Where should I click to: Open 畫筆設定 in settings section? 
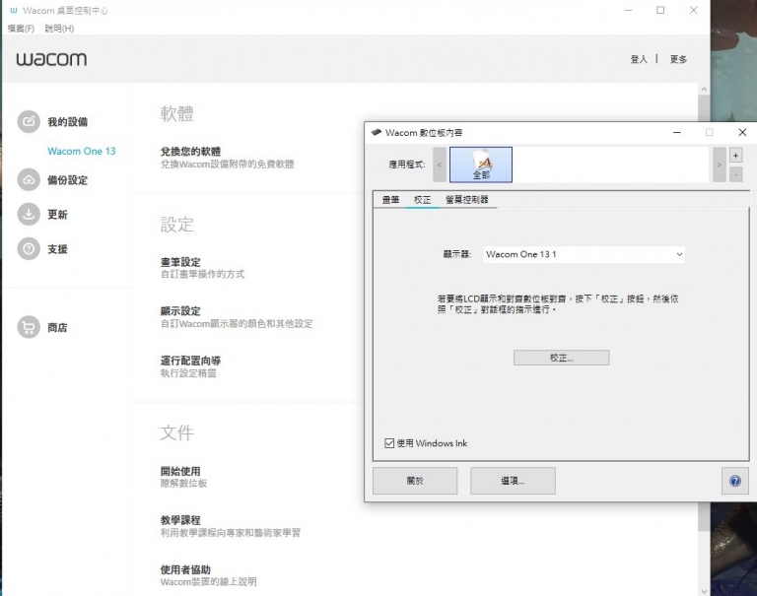coord(180,262)
